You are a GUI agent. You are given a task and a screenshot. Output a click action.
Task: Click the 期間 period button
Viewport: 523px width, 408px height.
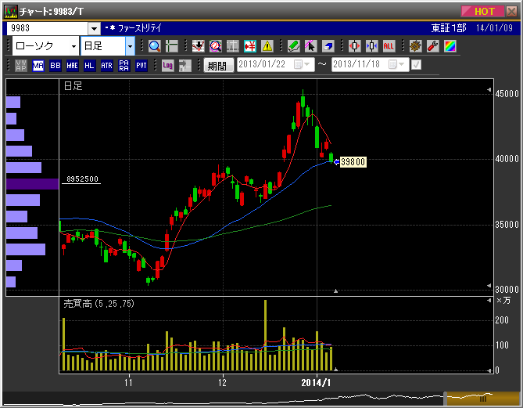tap(218, 66)
